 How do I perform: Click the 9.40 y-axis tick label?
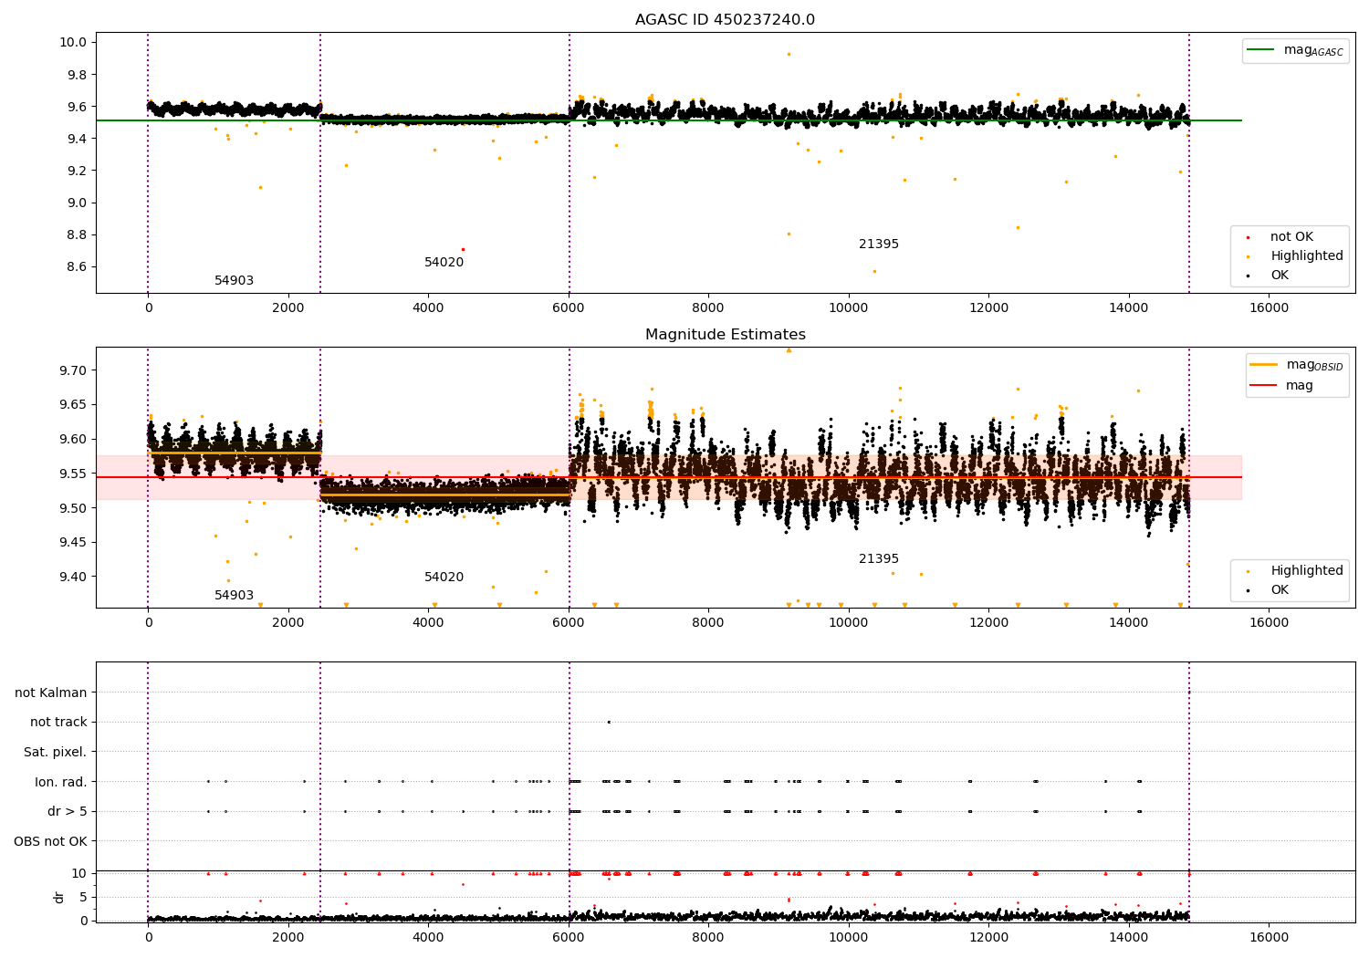(73, 577)
